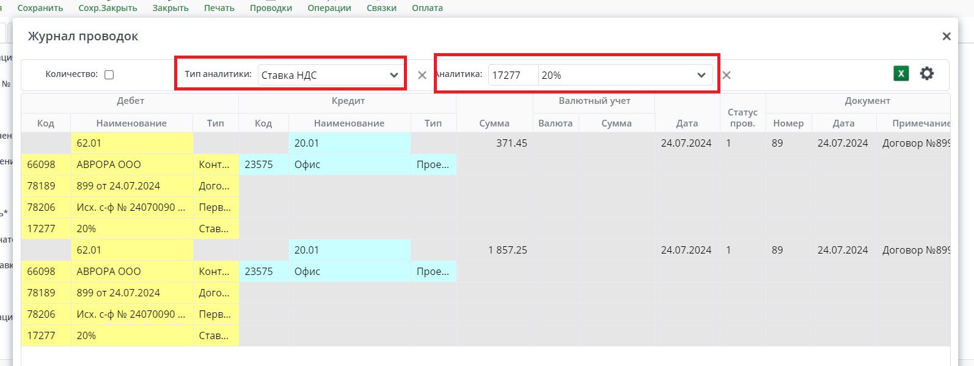The width and height of the screenshot is (974, 366).
Task: Sort by the Сумма column header
Action: (x=494, y=123)
